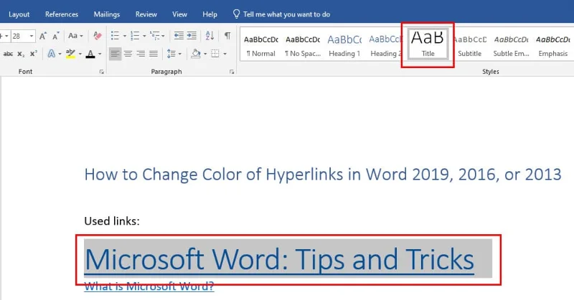The height and width of the screenshot is (300, 574).
Task: Apply the Title style
Action: (x=428, y=44)
